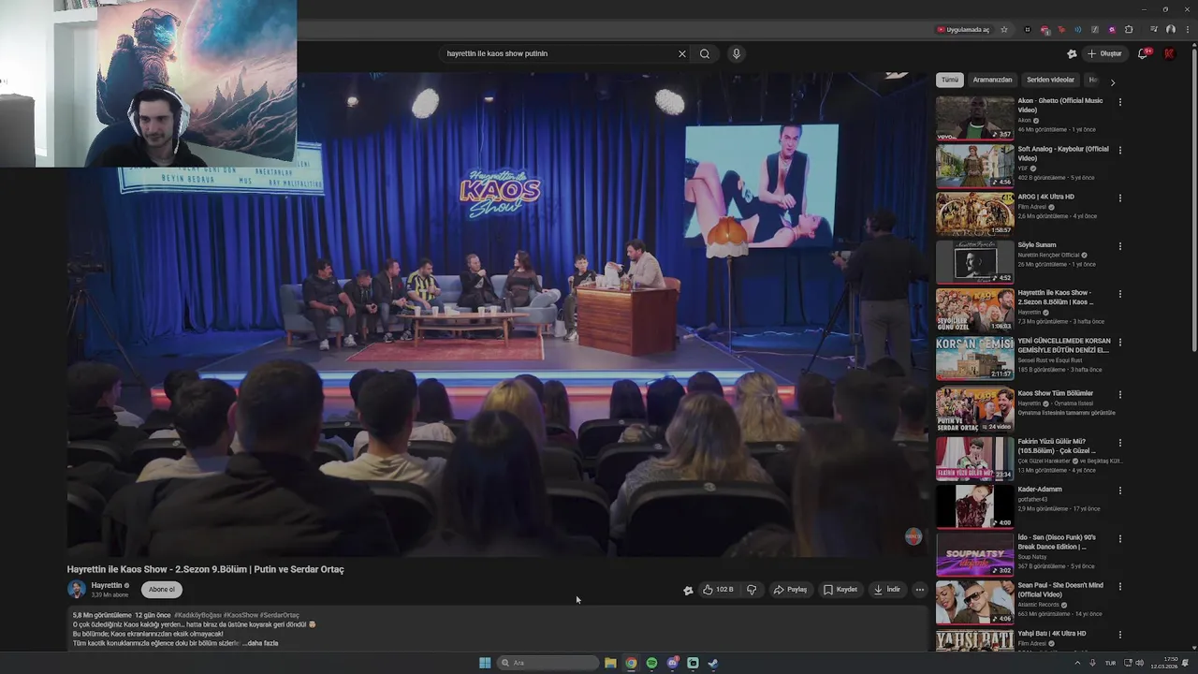Open Steam from the taskbar

(x=713, y=663)
